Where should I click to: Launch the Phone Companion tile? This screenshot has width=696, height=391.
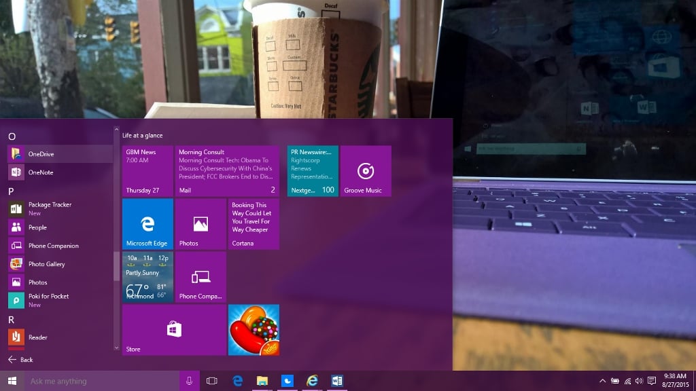pos(201,277)
